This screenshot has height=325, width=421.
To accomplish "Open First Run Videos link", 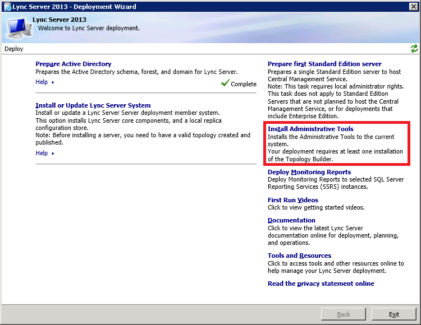I will [x=292, y=200].
